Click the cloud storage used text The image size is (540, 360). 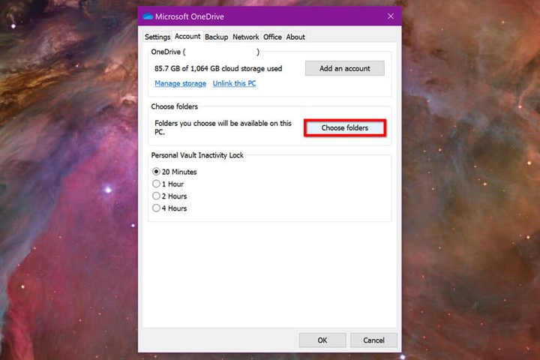tap(218, 68)
